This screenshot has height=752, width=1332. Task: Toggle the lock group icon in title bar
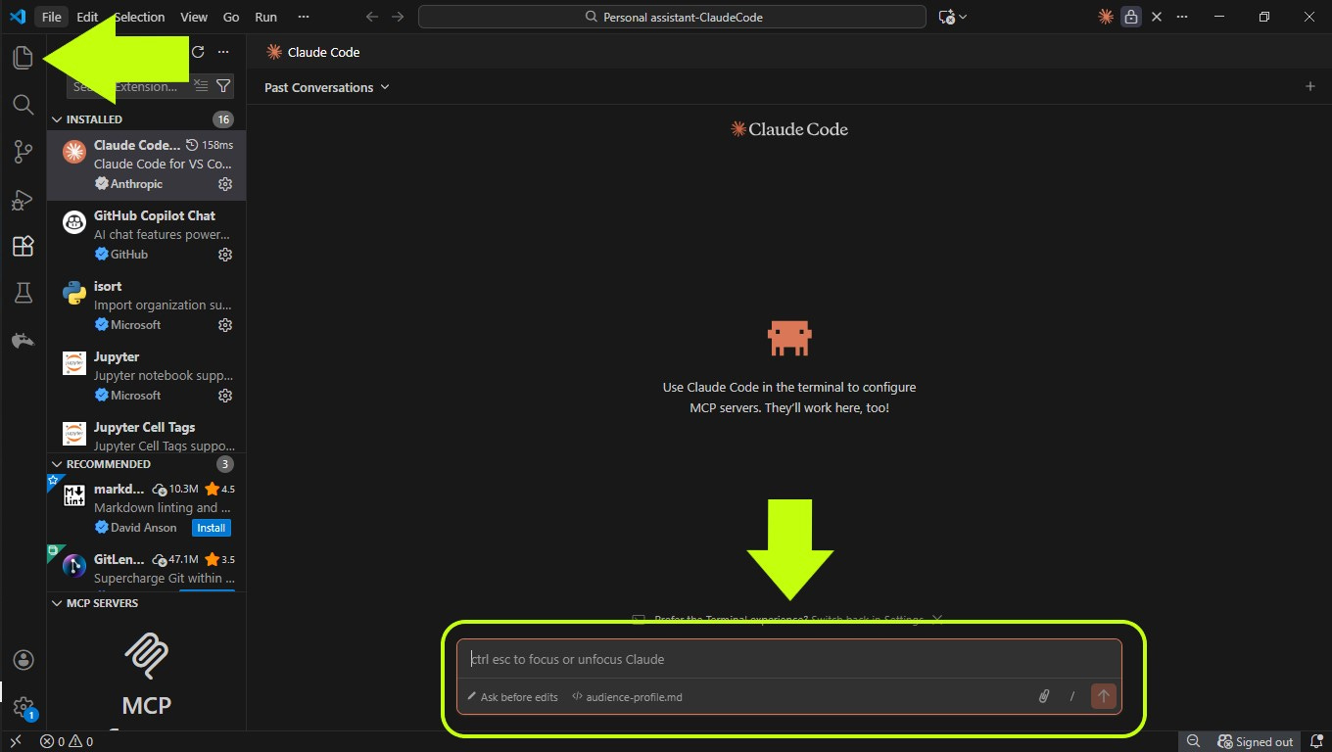tap(1130, 17)
